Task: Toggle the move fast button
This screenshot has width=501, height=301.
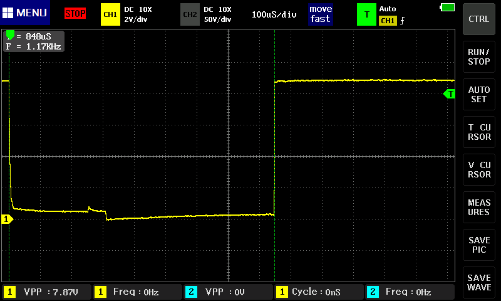Action: (x=321, y=14)
